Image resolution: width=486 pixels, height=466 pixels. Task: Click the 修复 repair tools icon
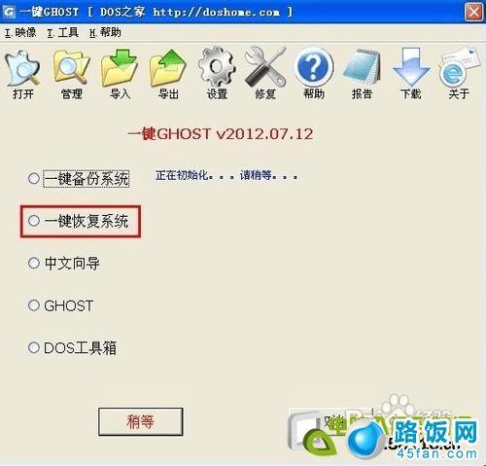coord(265,67)
